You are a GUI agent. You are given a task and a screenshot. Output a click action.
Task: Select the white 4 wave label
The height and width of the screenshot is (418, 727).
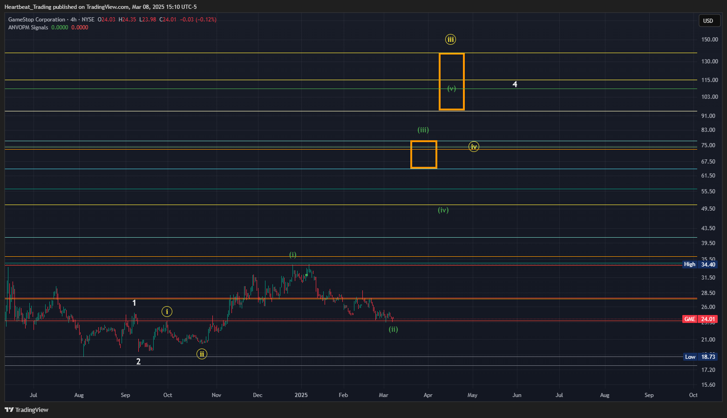[515, 84]
